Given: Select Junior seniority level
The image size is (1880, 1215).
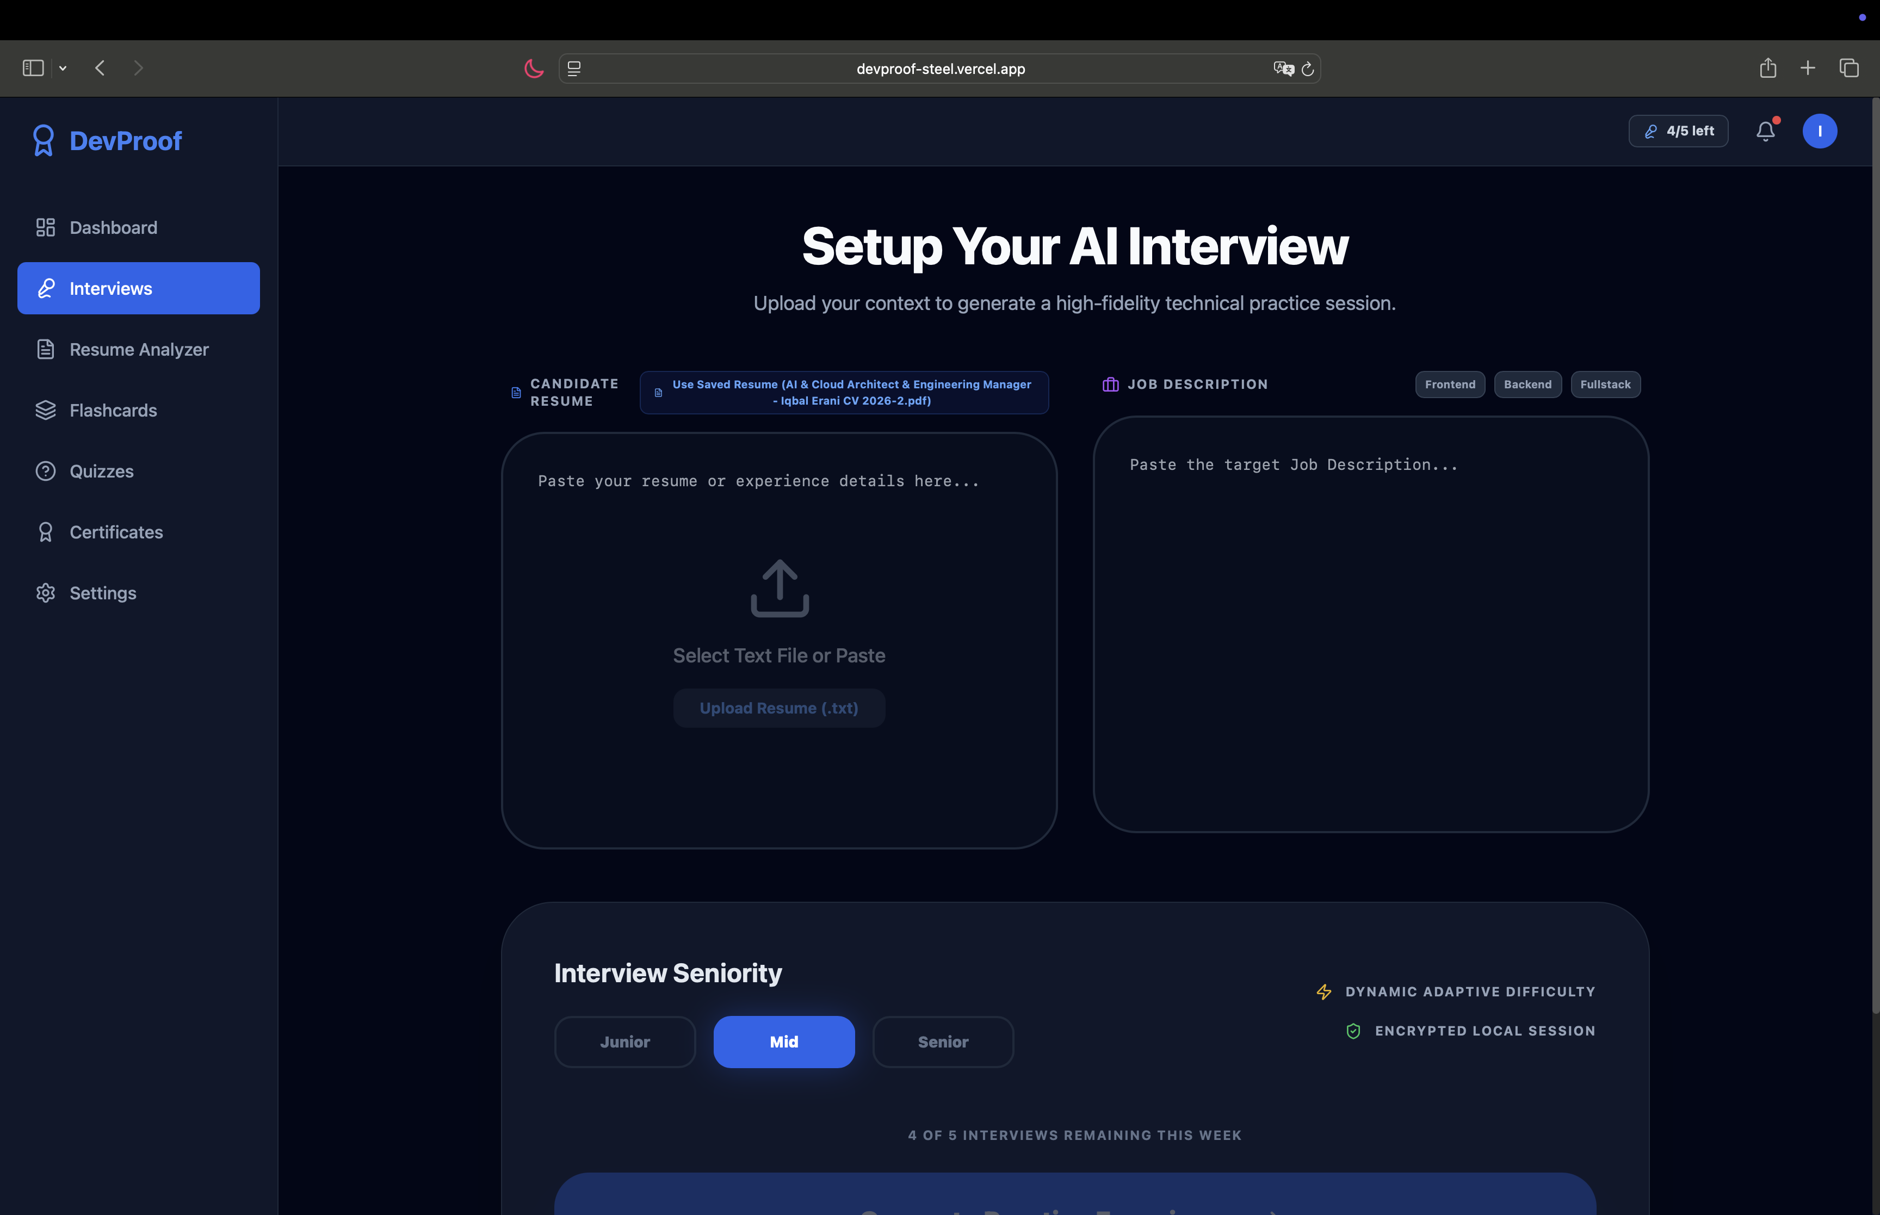Looking at the screenshot, I should point(624,1042).
